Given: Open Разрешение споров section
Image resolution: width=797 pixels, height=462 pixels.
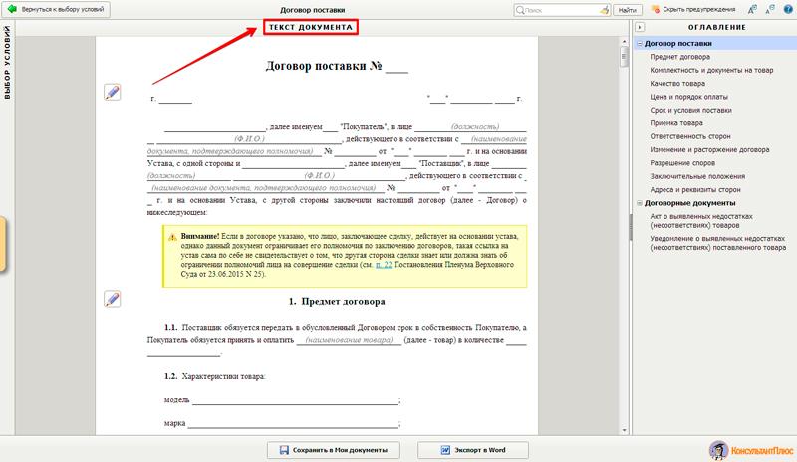Looking at the screenshot, I should pyautogui.click(x=682, y=163).
